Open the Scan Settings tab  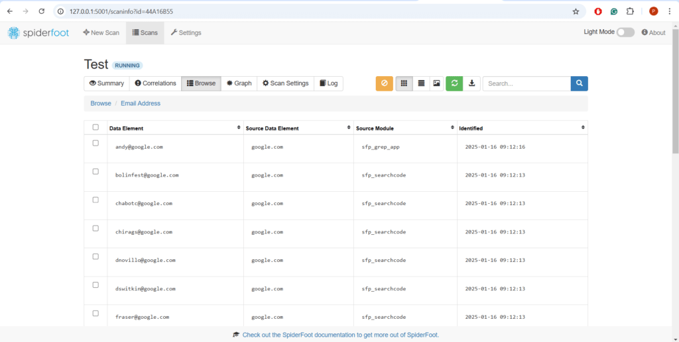tap(285, 83)
